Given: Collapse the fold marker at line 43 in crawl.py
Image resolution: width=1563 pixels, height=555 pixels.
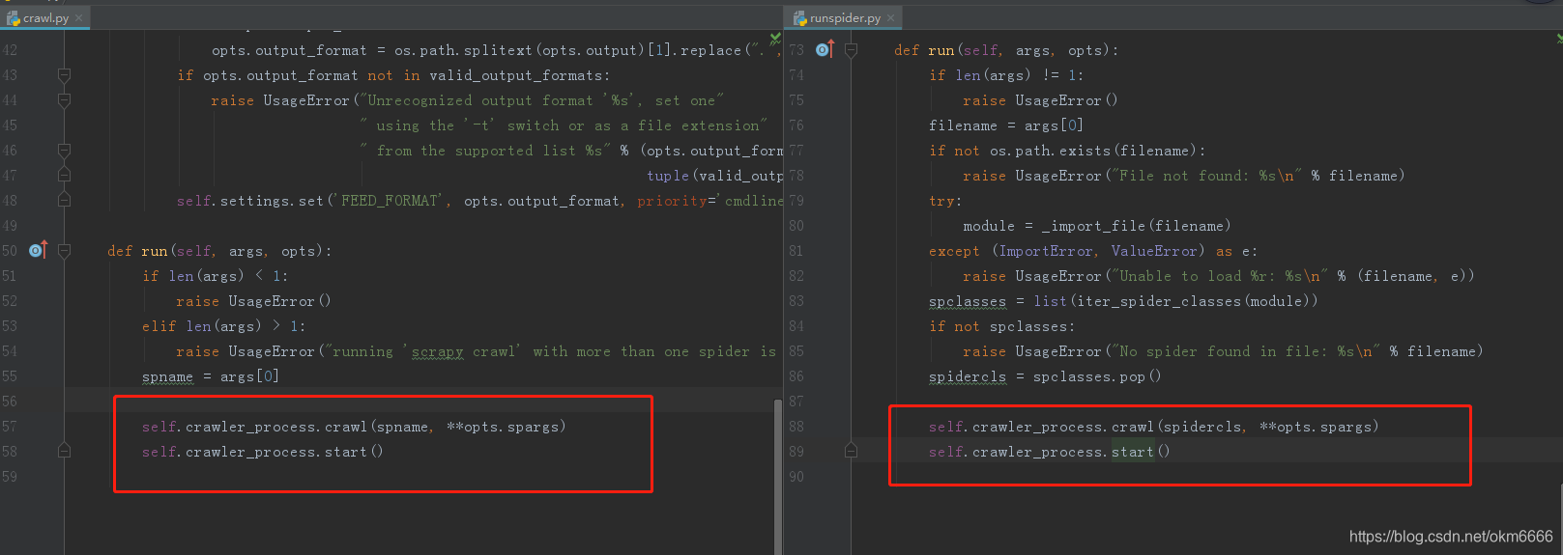Looking at the screenshot, I should click(x=64, y=74).
